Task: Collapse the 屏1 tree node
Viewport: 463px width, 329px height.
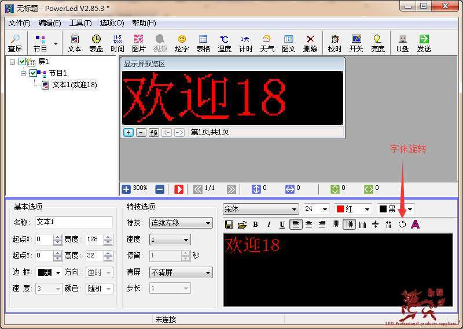Action: [x=12, y=62]
